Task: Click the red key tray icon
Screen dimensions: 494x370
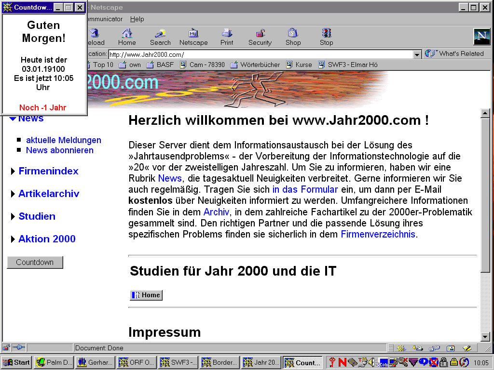Action: click(x=332, y=362)
